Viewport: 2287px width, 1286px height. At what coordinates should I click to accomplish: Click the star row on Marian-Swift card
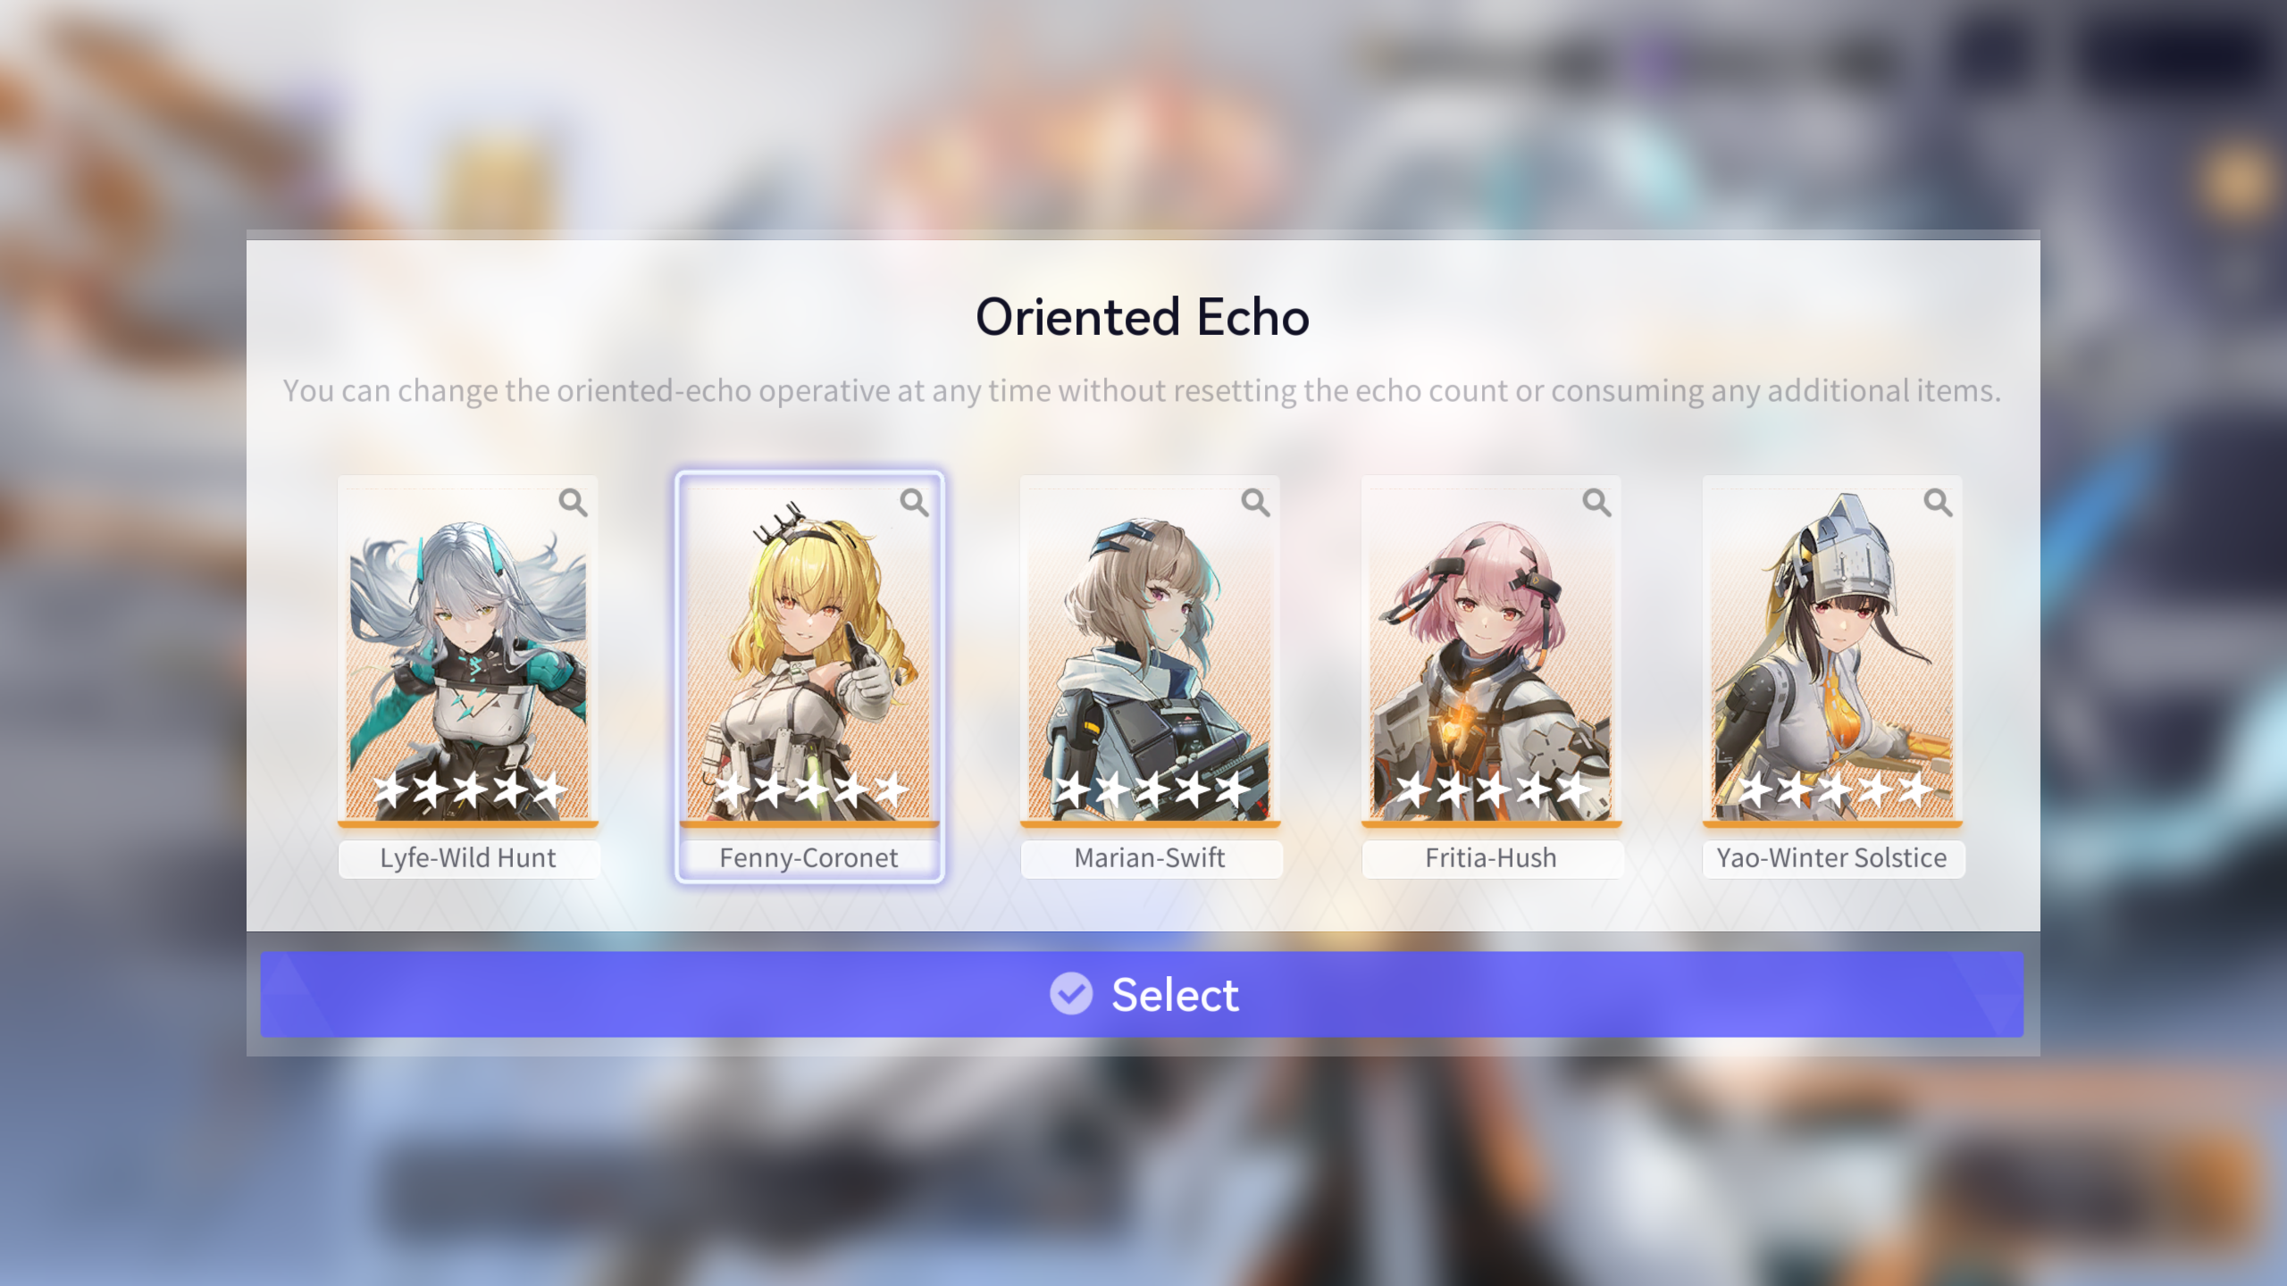click(x=1152, y=789)
